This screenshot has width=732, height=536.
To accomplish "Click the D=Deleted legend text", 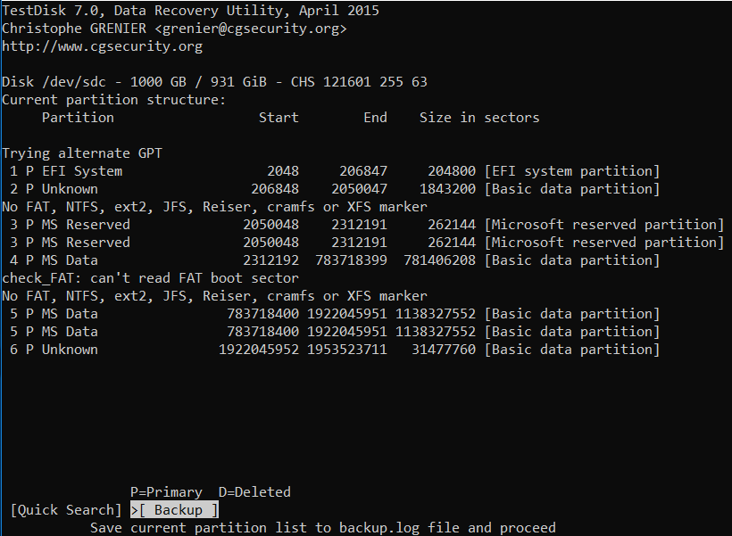I will click(254, 492).
